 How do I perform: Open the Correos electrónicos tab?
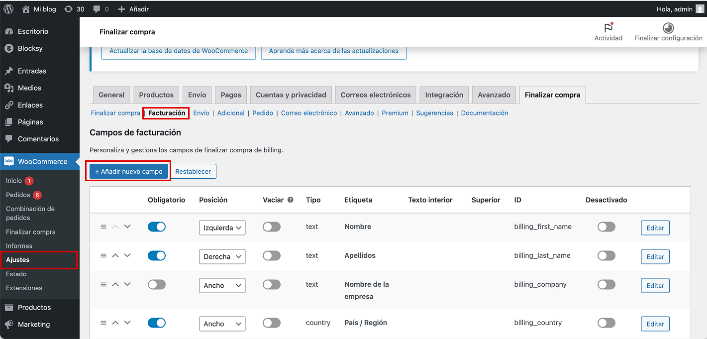click(376, 95)
